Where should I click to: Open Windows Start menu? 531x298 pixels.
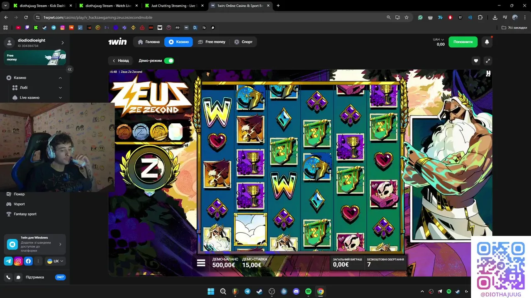click(211, 291)
